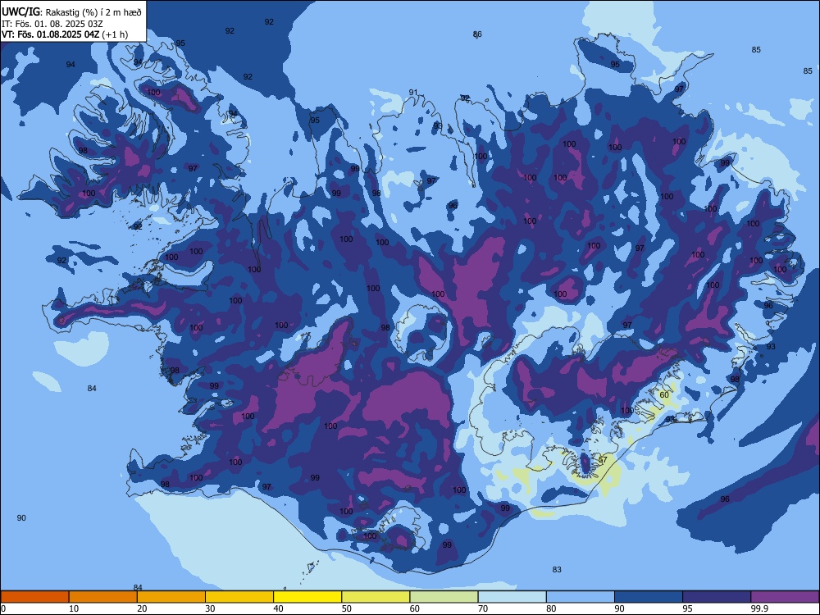
Task: Click the 'VT: Fös. 01.08.2025 04Z (+1 h)' line
Action: [64, 34]
